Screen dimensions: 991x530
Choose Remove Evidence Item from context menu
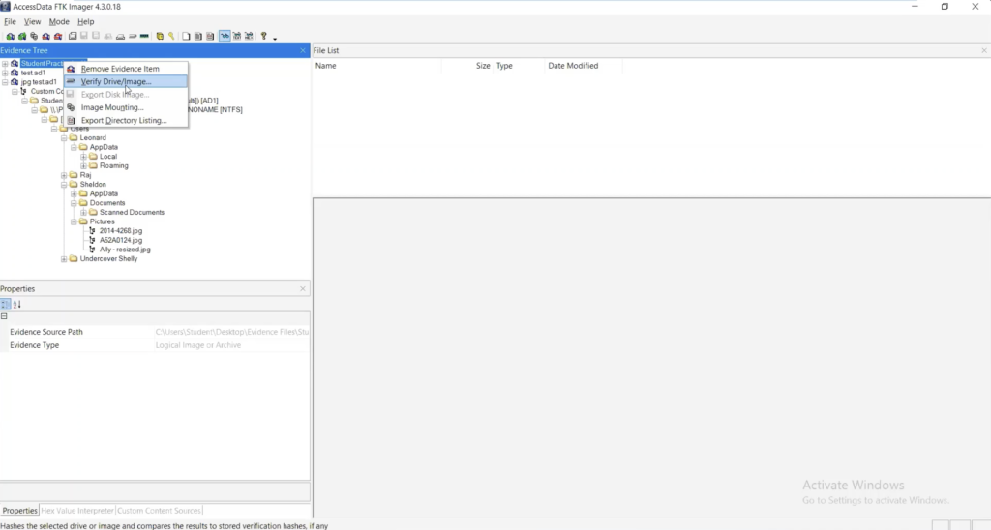126,69
